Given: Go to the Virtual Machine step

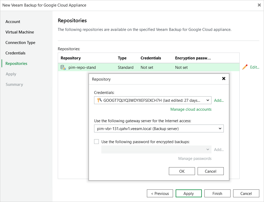Looking at the screenshot, I should pyautogui.click(x=20, y=32).
